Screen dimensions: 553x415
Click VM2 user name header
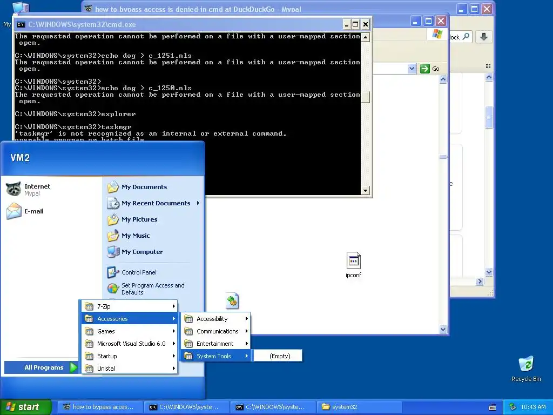coord(20,158)
